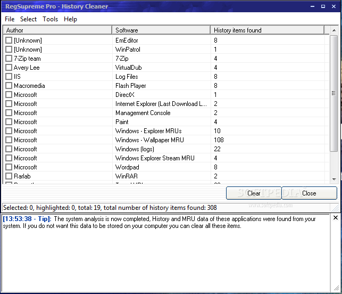Click Windows Explorer Stream MRU entry
The image size is (342, 294).
(x=155, y=158)
